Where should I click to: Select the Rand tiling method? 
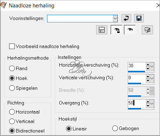(12, 68)
